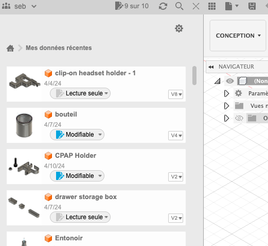Save the design with floppy icon

point(252,6)
